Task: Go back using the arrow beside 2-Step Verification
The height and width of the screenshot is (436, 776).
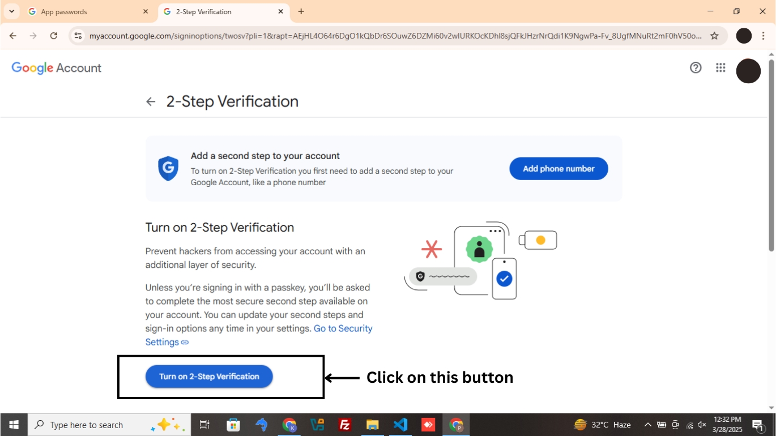Action: point(151,101)
